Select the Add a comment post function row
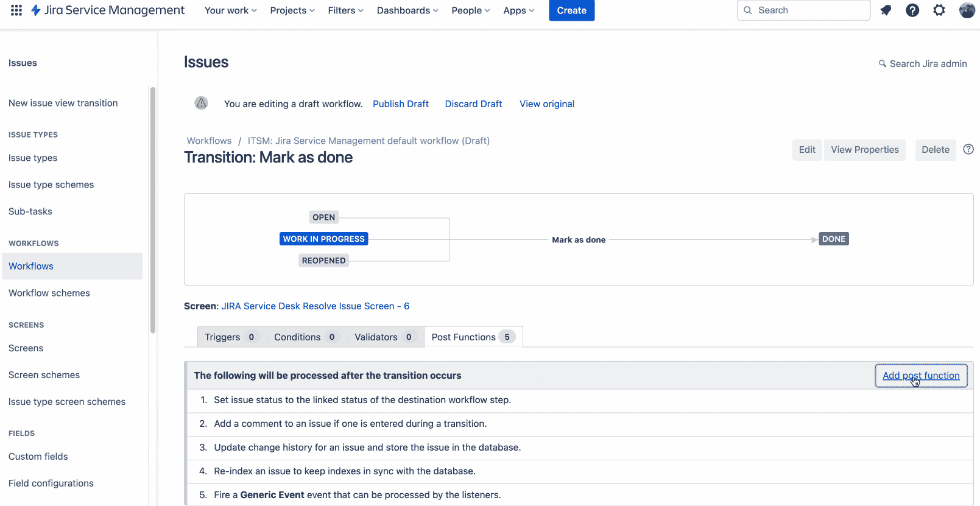 click(580, 424)
